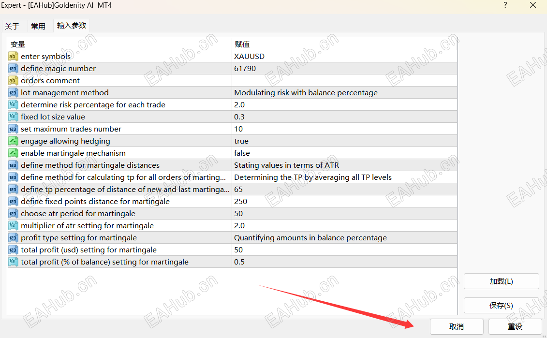Click the 重设 button
The width and height of the screenshot is (547, 338).
click(x=515, y=326)
